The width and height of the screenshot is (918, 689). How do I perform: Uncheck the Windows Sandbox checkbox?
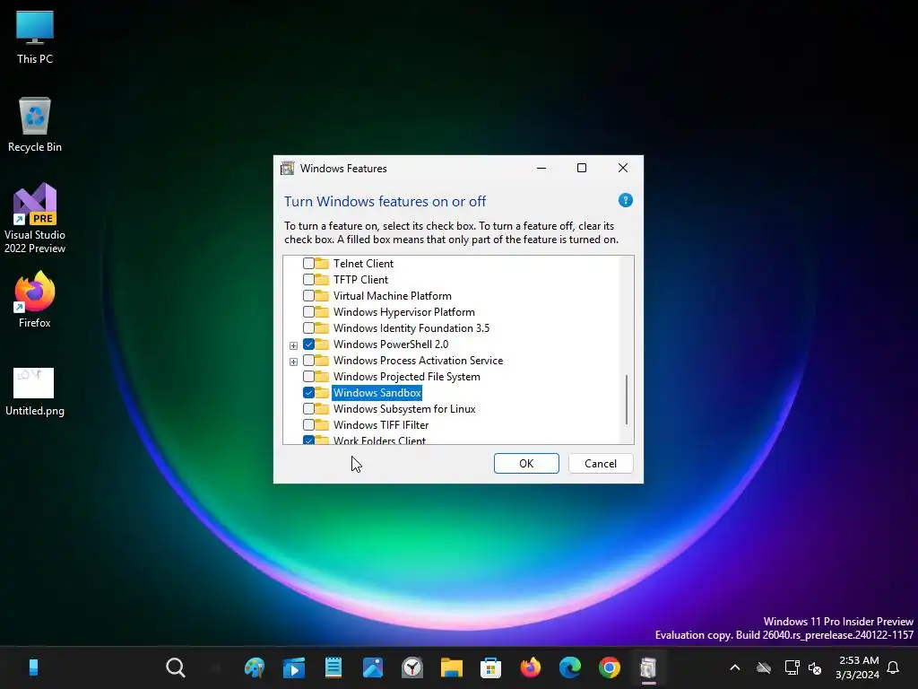308,393
